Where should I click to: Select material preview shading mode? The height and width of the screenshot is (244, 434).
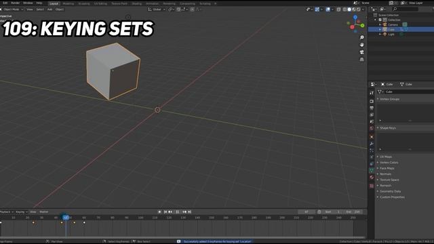[354, 9]
